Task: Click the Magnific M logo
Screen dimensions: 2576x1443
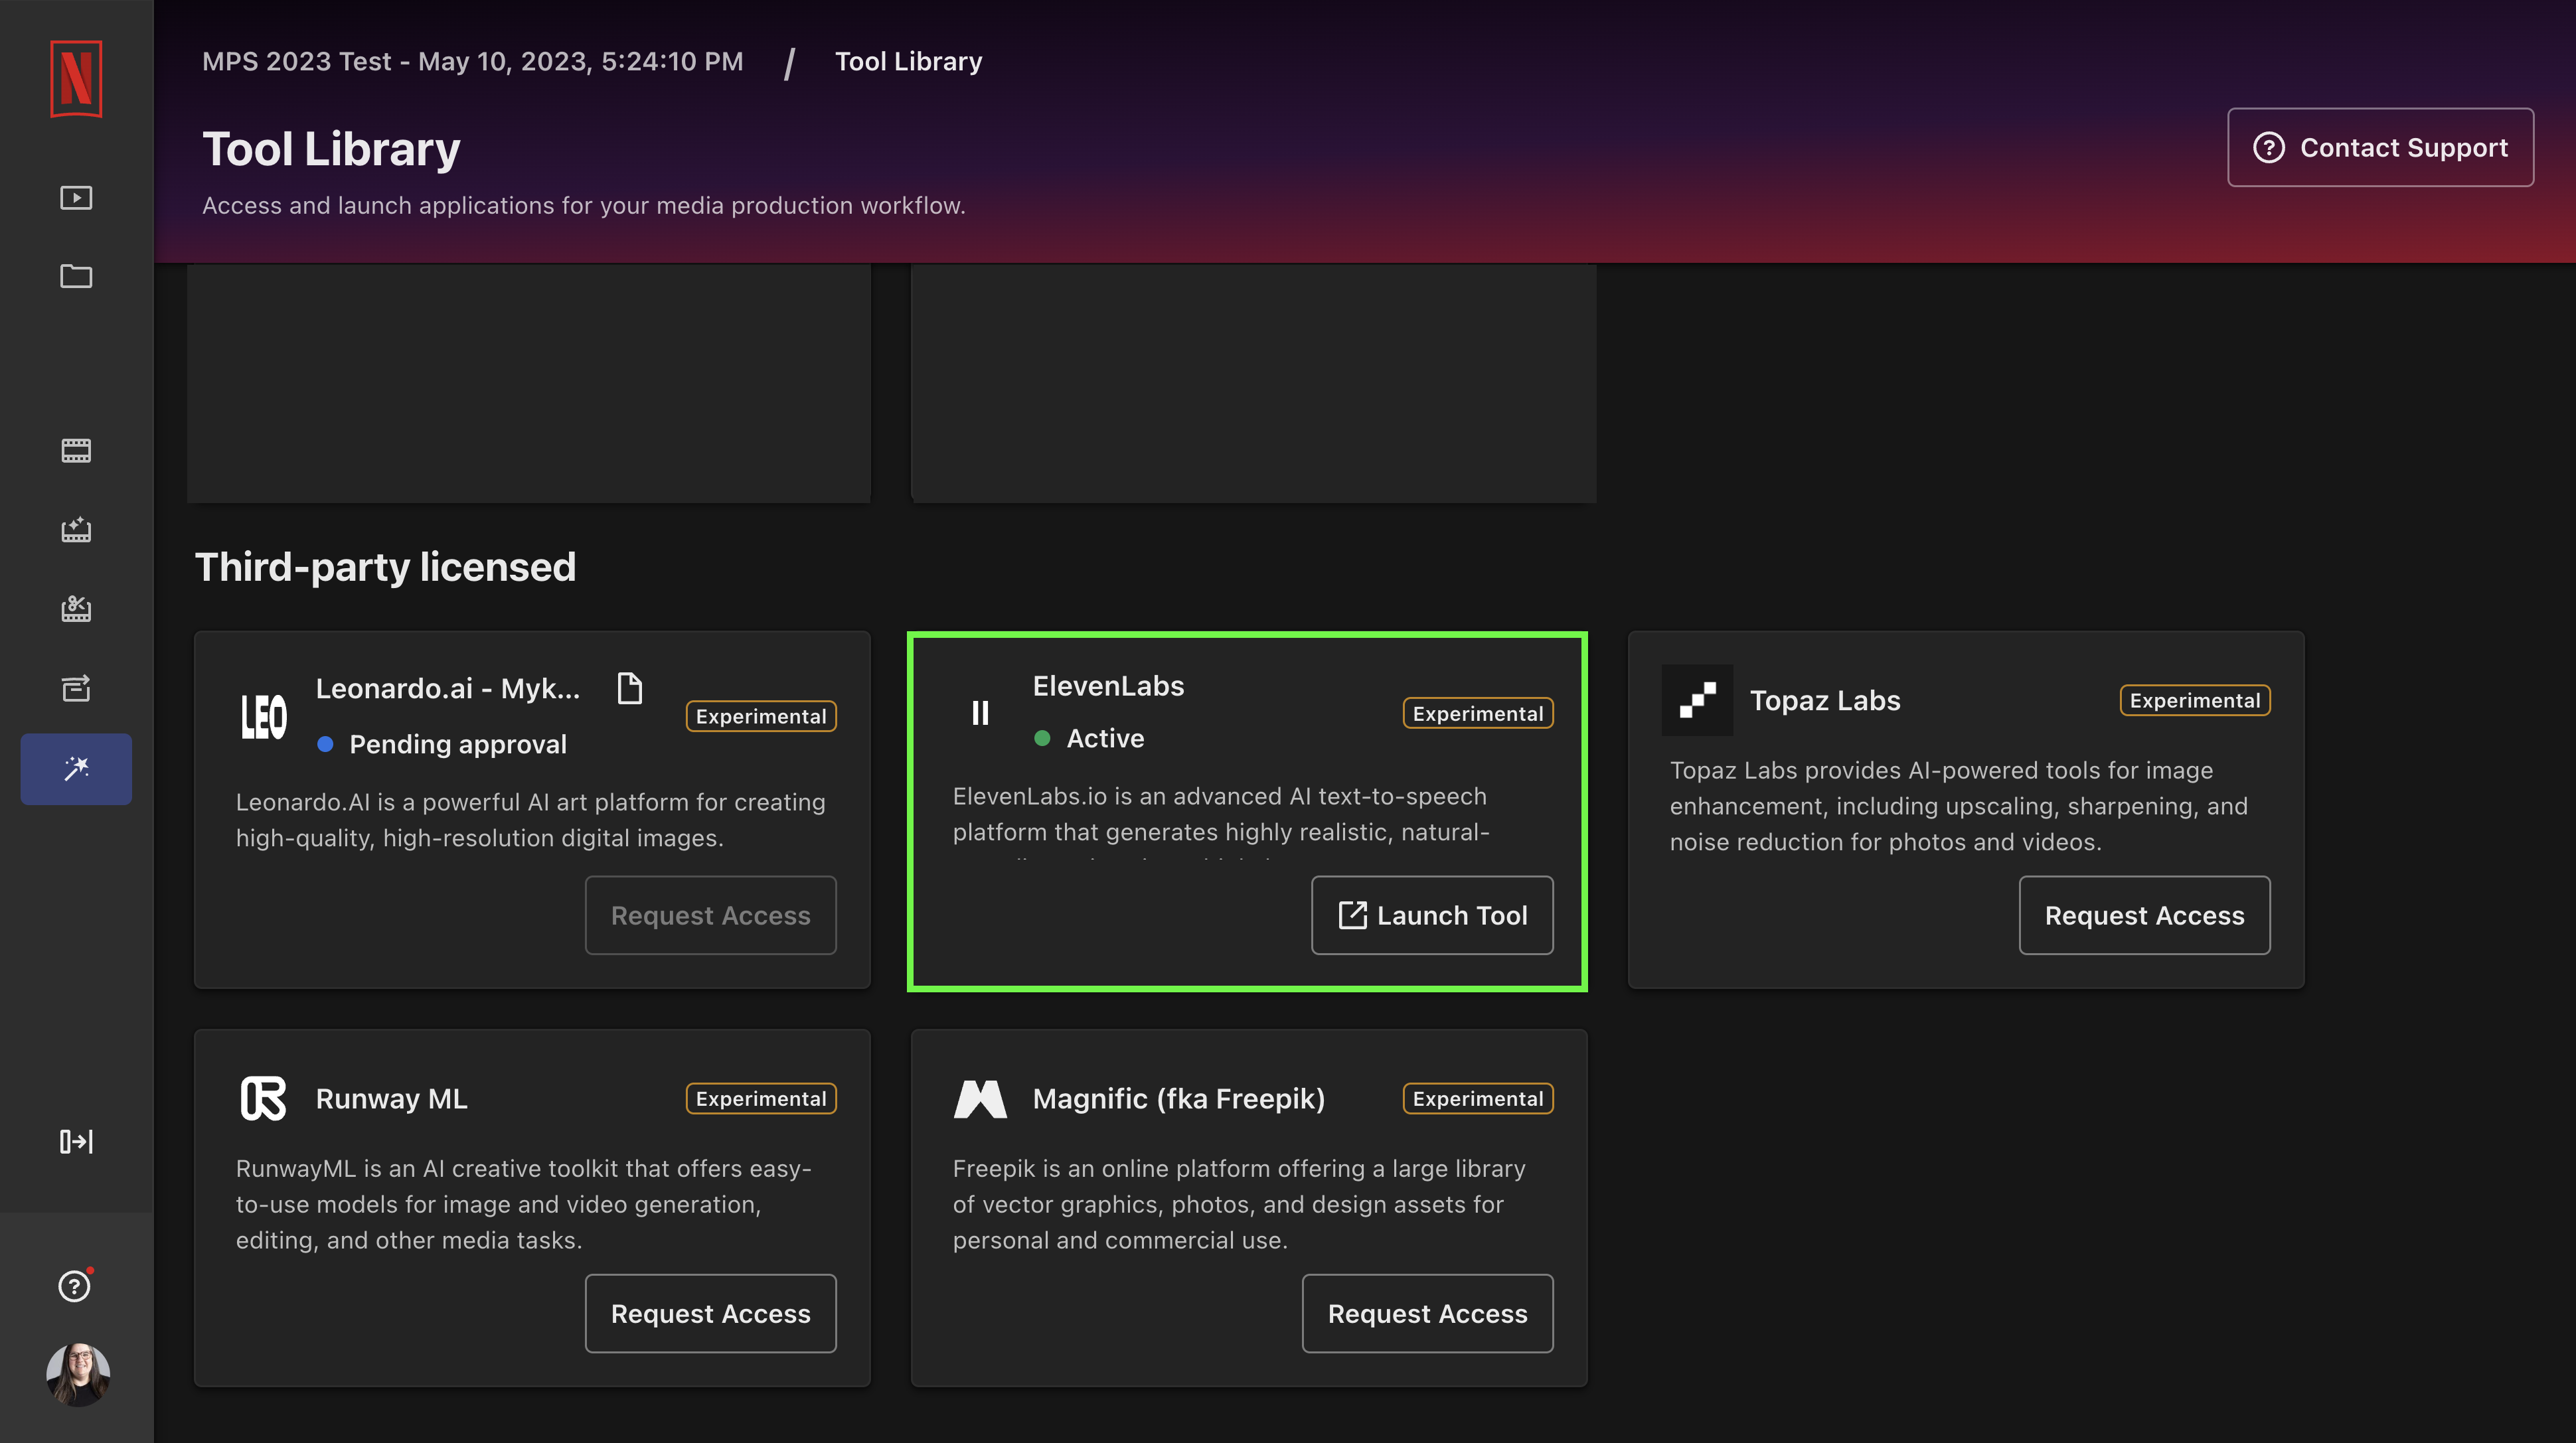Action: [980, 1098]
